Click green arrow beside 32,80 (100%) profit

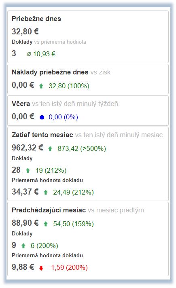pyautogui.click(x=41, y=86)
